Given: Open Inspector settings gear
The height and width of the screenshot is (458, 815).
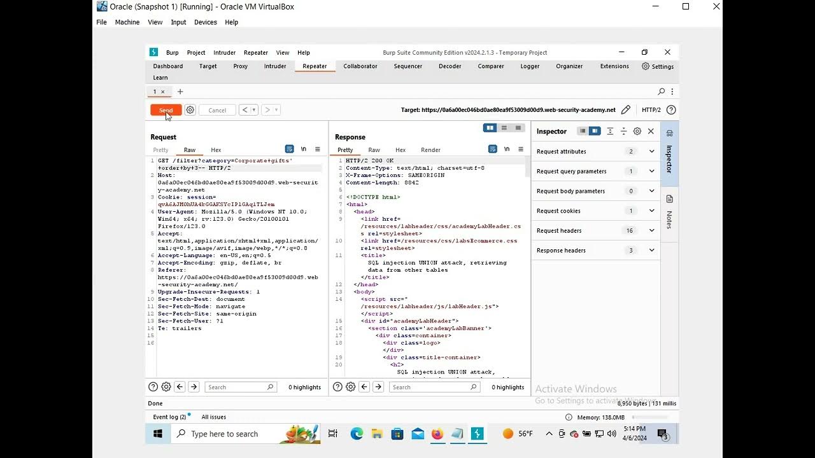Looking at the screenshot, I should 637,131.
